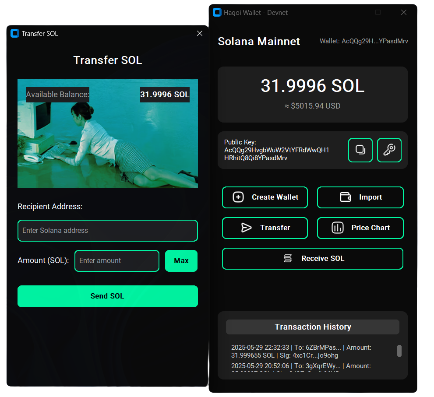Image resolution: width=434 pixels, height=397 pixels.
Task: Select the 22:32:33 transaction entry
Action: point(301,351)
